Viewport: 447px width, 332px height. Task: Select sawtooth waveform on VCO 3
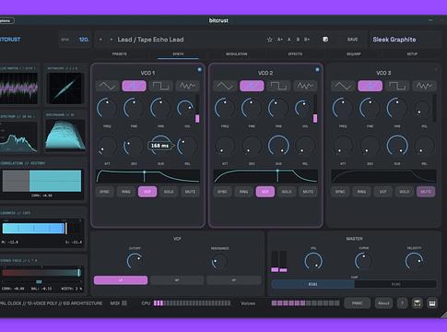[371, 86]
